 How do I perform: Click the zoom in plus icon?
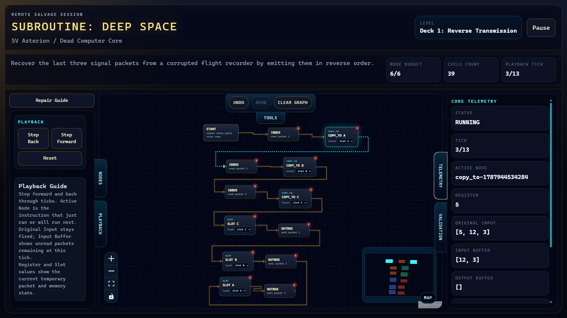(111, 259)
